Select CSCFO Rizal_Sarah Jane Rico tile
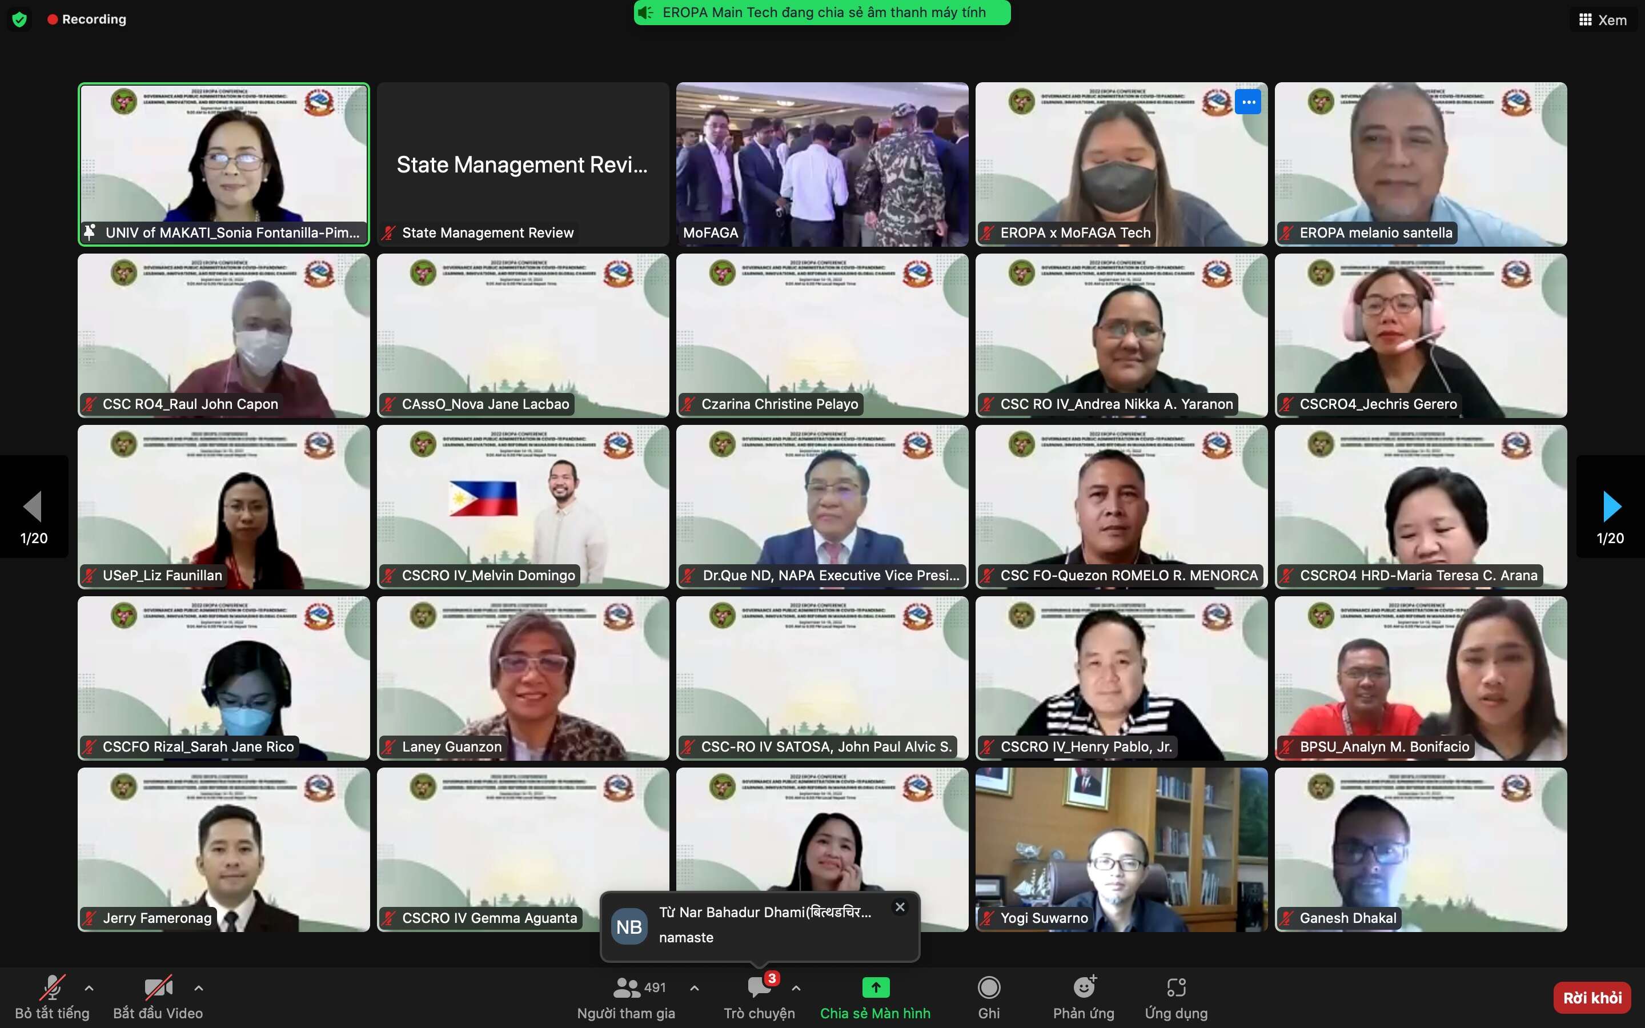Viewport: 1645px width, 1028px height. (224, 678)
